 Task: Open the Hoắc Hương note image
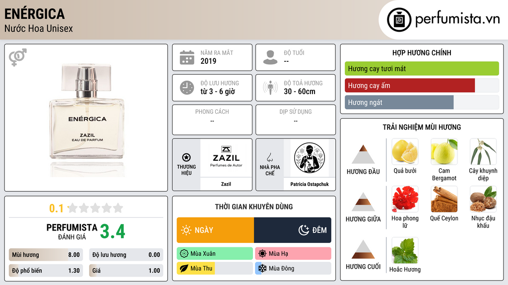pyautogui.click(x=405, y=250)
